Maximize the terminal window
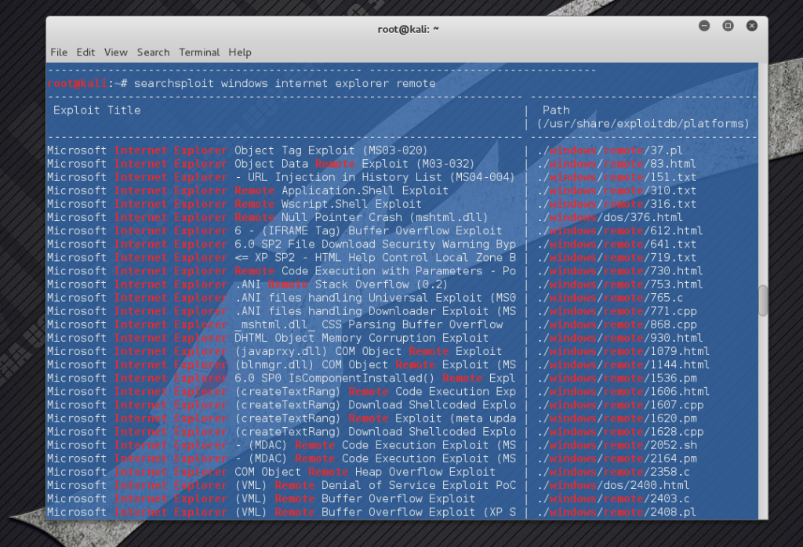Image resolution: width=803 pixels, height=547 pixels. coord(728,26)
